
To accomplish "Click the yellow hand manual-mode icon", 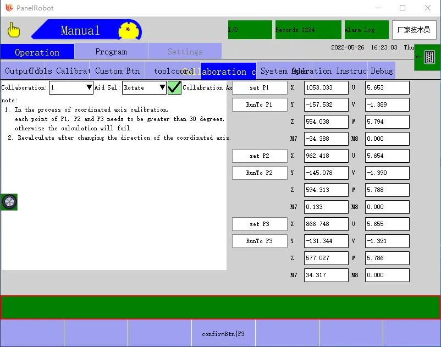I will 13,30.
